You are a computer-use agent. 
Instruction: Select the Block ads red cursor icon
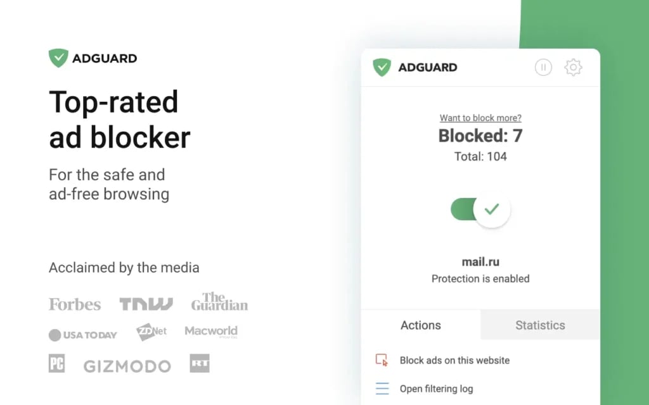[382, 360]
